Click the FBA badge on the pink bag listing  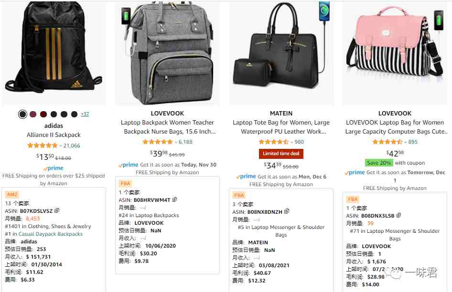[353, 199]
